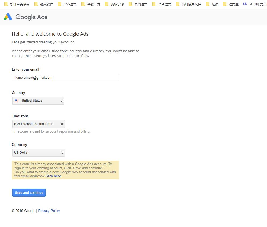Open the 设计审美培养 bookmark folder
Image resolution: width=267 pixels, height=227 pixels.
point(17,4)
